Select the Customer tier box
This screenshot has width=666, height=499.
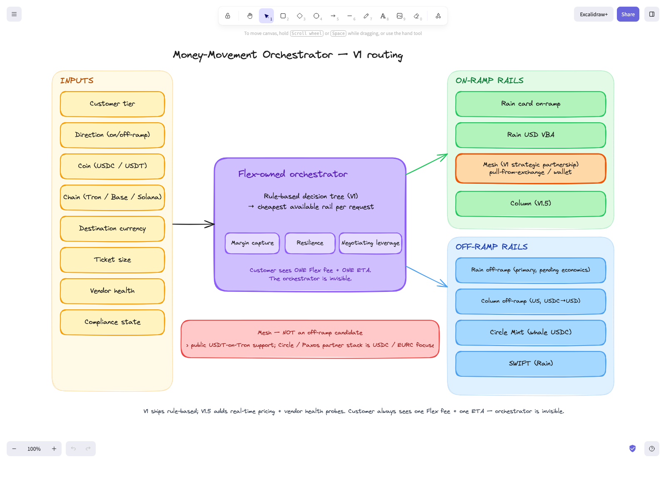112,104
